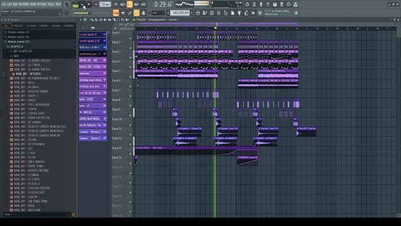Open the HELP menu
The image size is (401, 226).
coord(58,4)
